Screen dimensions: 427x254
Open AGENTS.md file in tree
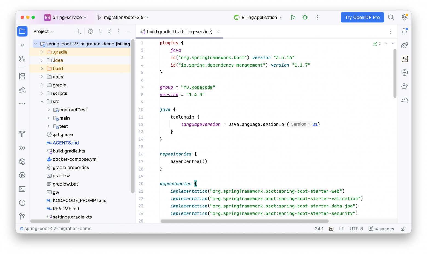click(x=66, y=143)
